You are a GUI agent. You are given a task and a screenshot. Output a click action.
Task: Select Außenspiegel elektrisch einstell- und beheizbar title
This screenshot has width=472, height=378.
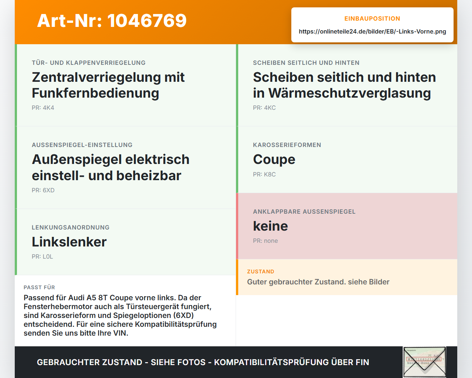point(111,167)
